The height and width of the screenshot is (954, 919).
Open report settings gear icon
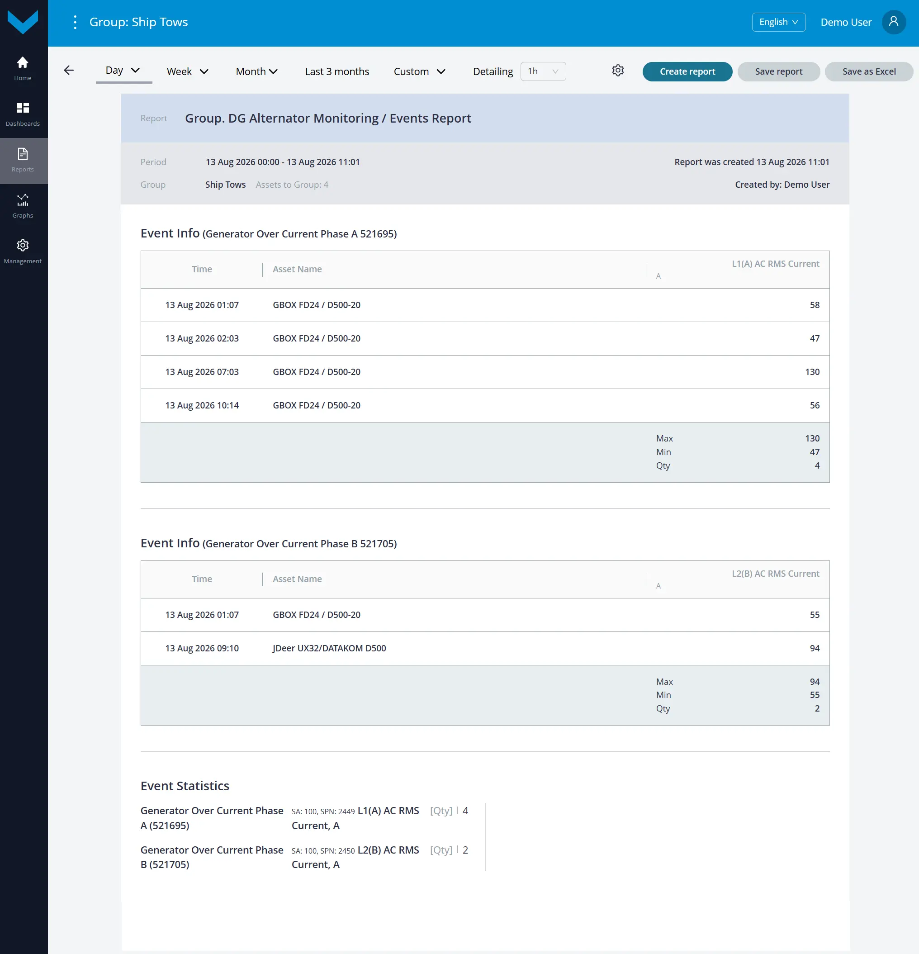tap(618, 71)
